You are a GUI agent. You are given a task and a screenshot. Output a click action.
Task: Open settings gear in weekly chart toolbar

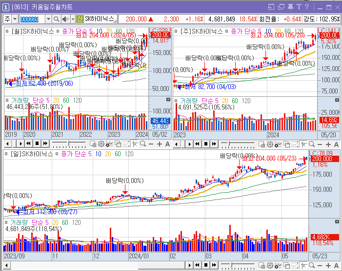pos(270,144)
